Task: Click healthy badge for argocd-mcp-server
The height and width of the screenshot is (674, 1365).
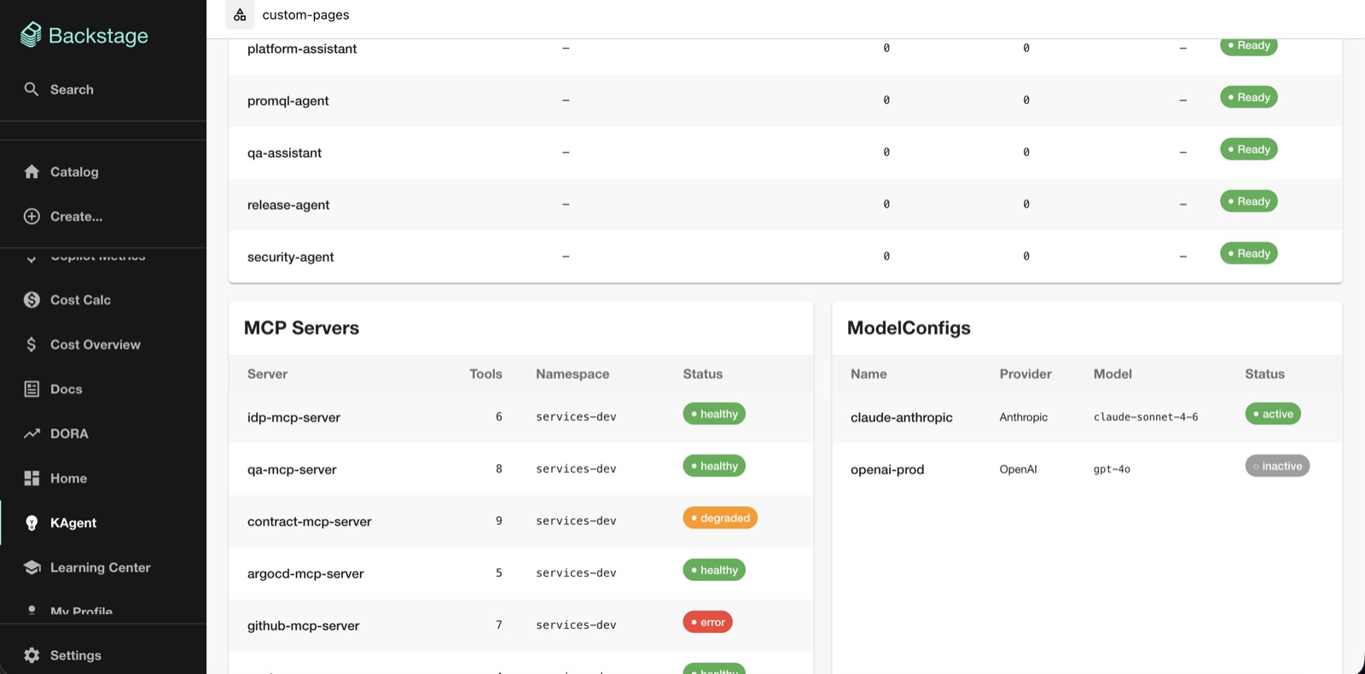Action: click(x=714, y=570)
